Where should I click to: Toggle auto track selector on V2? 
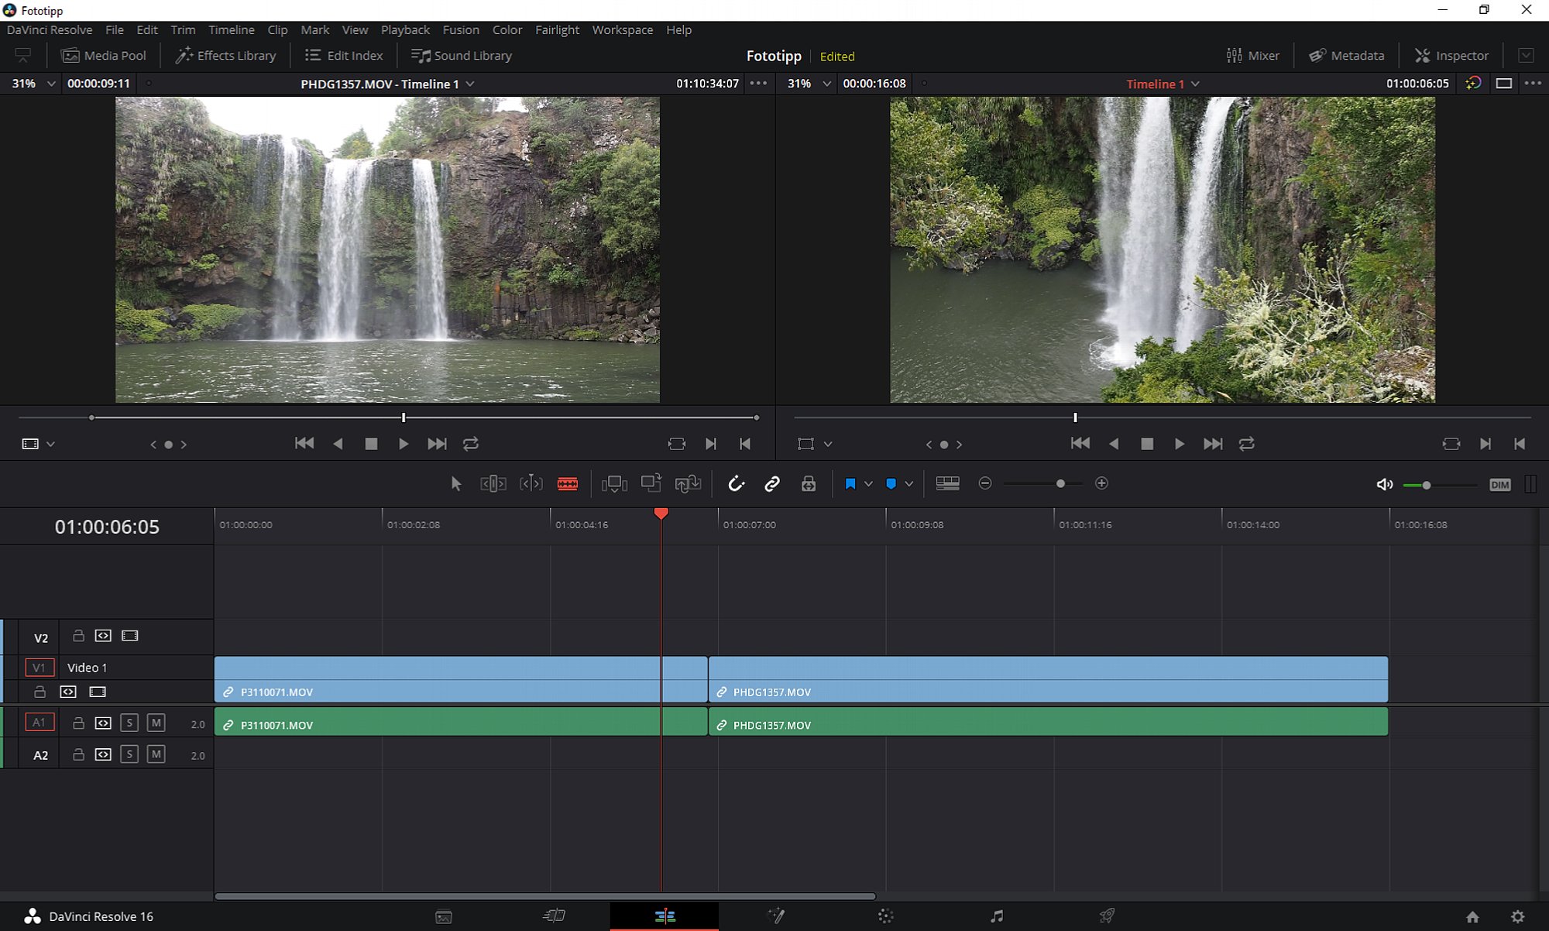click(103, 636)
